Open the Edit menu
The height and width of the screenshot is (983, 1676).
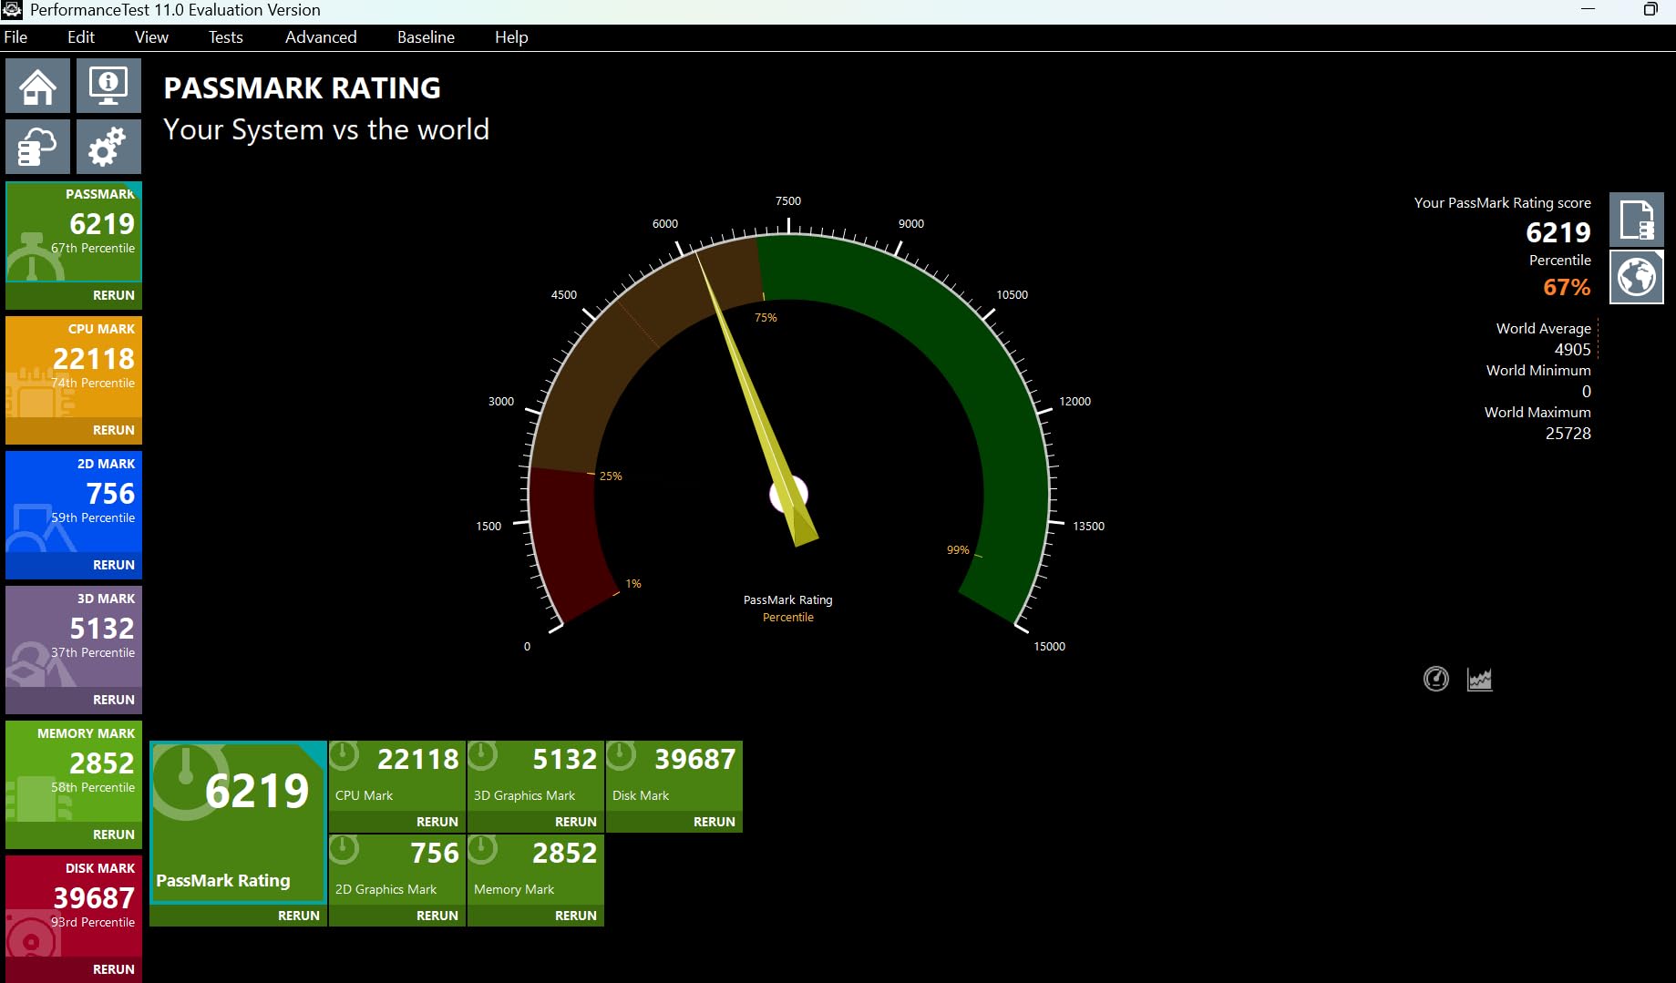pyautogui.click(x=81, y=37)
